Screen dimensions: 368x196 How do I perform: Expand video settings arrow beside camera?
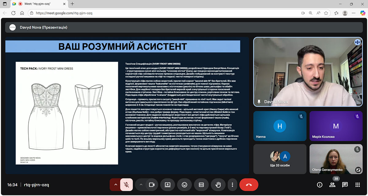[x=141, y=185]
